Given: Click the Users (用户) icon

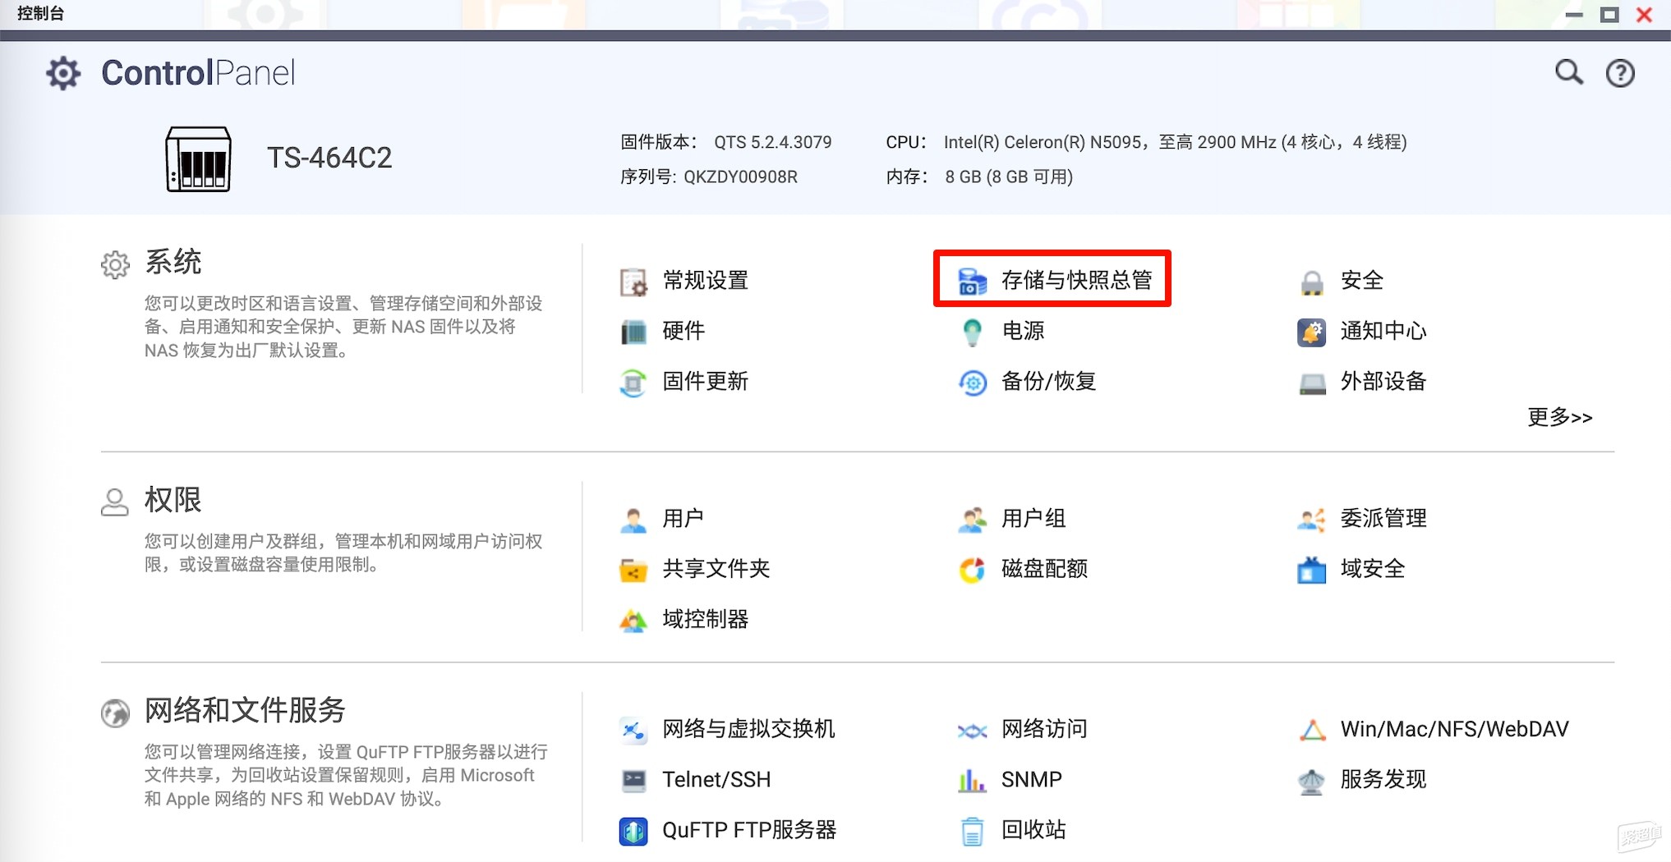Looking at the screenshot, I should [x=633, y=520].
